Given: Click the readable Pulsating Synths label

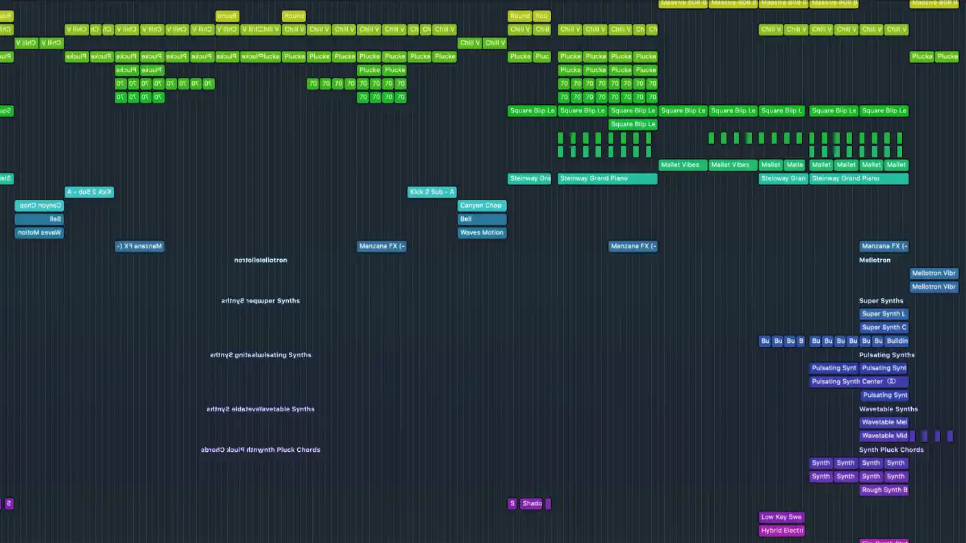Looking at the screenshot, I should click(x=886, y=354).
